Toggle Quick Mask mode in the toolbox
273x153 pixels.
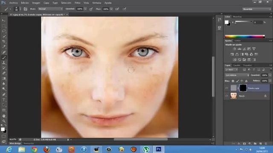pos(4,136)
